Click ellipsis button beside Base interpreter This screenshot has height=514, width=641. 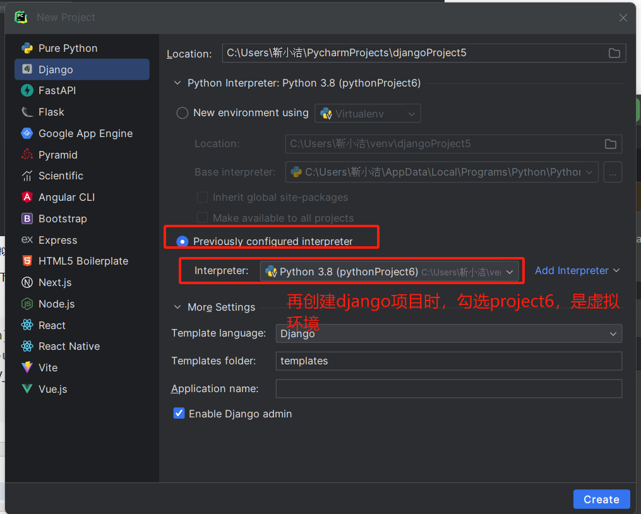point(613,172)
